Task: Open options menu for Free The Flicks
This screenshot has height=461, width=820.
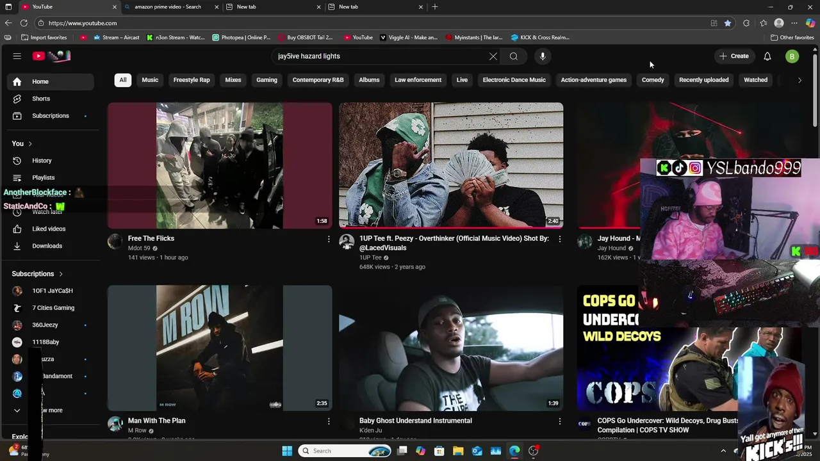Action: click(329, 239)
